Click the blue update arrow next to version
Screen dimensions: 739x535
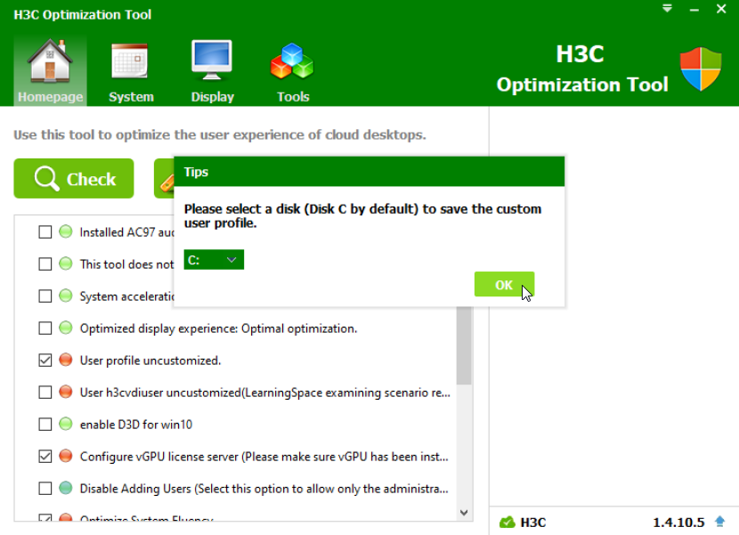[719, 522]
